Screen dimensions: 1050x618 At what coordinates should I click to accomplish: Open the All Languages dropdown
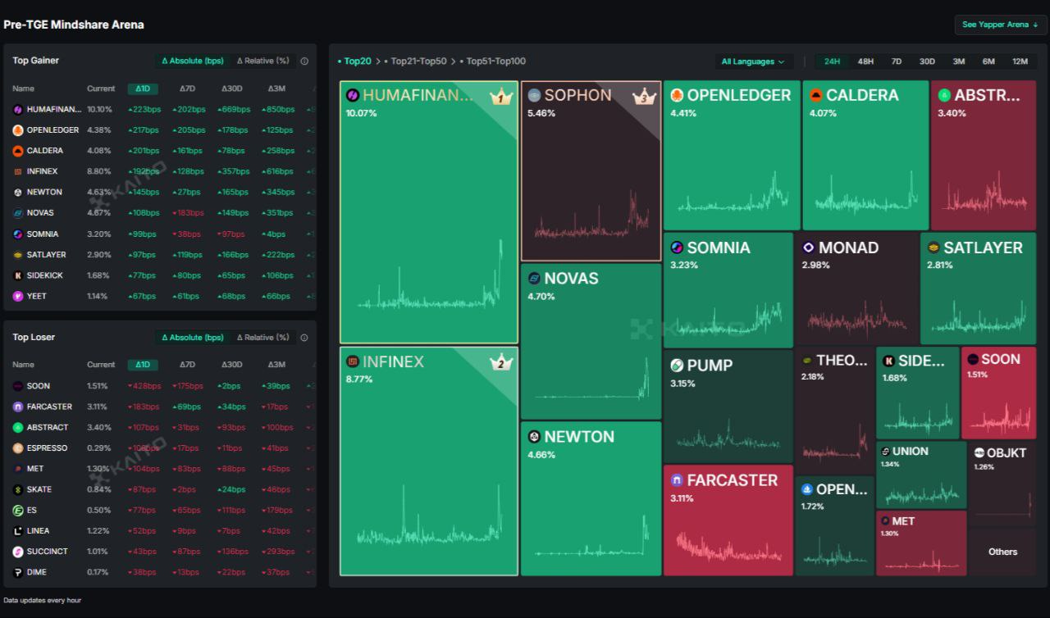click(752, 61)
